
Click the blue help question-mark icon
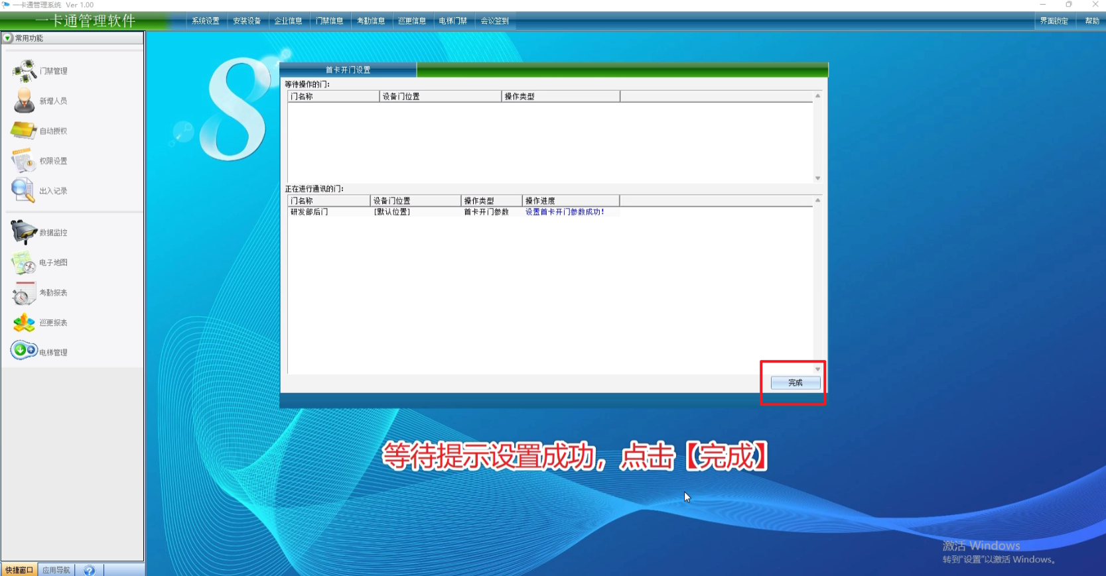(x=90, y=570)
